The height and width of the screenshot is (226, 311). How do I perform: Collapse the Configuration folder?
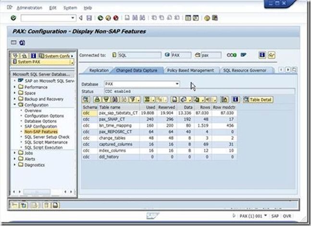15,104
